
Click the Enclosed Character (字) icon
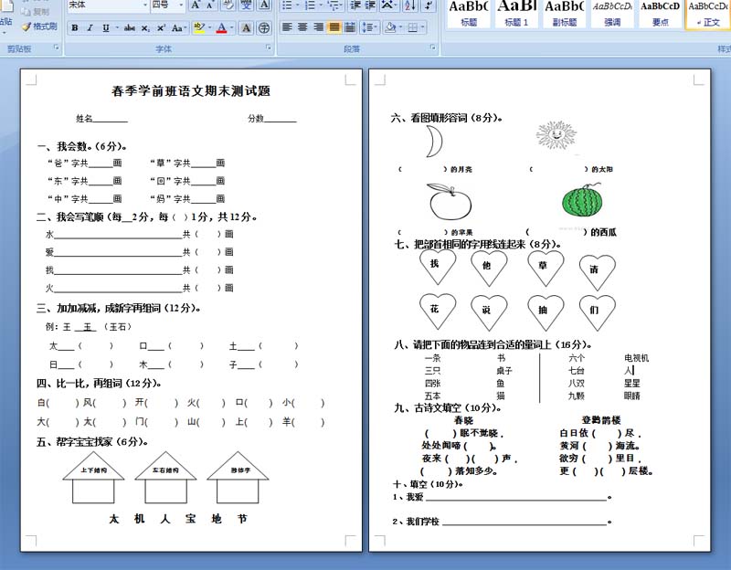pyautogui.click(x=264, y=28)
